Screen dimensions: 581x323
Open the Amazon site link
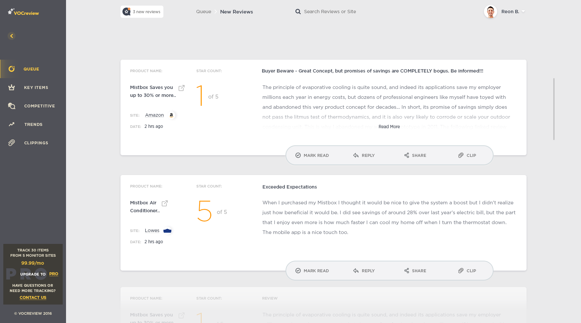click(x=154, y=115)
